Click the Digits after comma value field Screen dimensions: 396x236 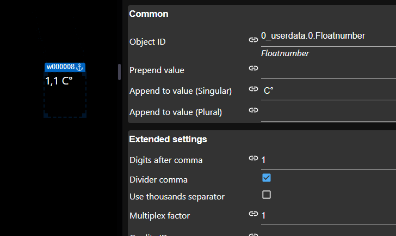[x=326, y=160]
